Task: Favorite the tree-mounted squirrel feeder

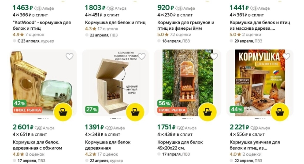Action: point(214,56)
